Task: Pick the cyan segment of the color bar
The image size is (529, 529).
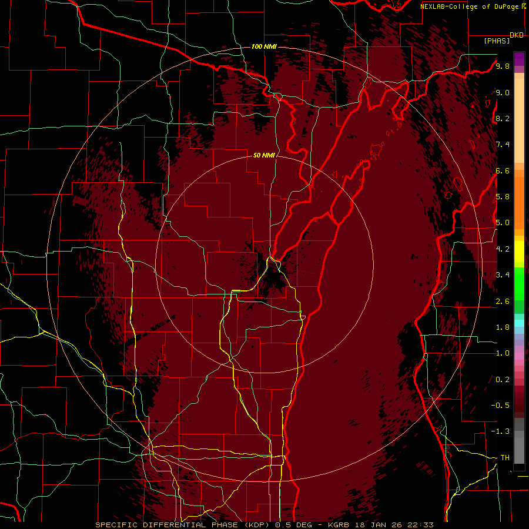Action: click(519, 323)
